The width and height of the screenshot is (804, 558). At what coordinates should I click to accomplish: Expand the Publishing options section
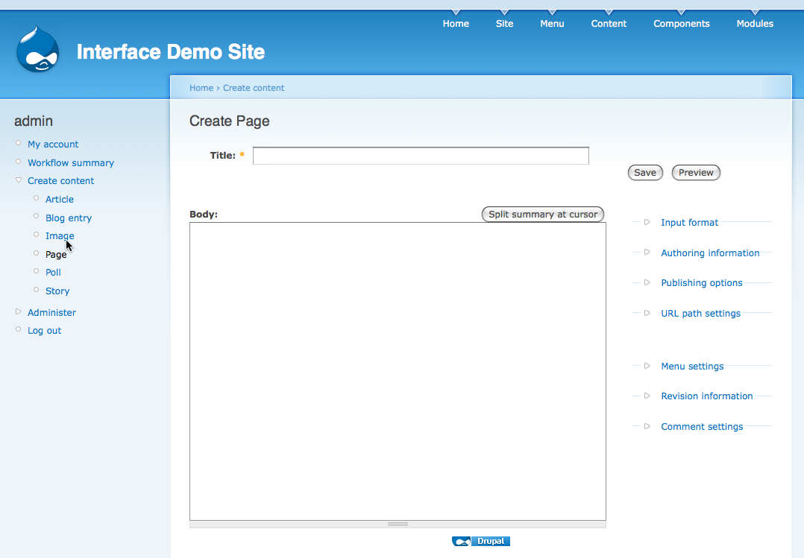tap(701, 283)
